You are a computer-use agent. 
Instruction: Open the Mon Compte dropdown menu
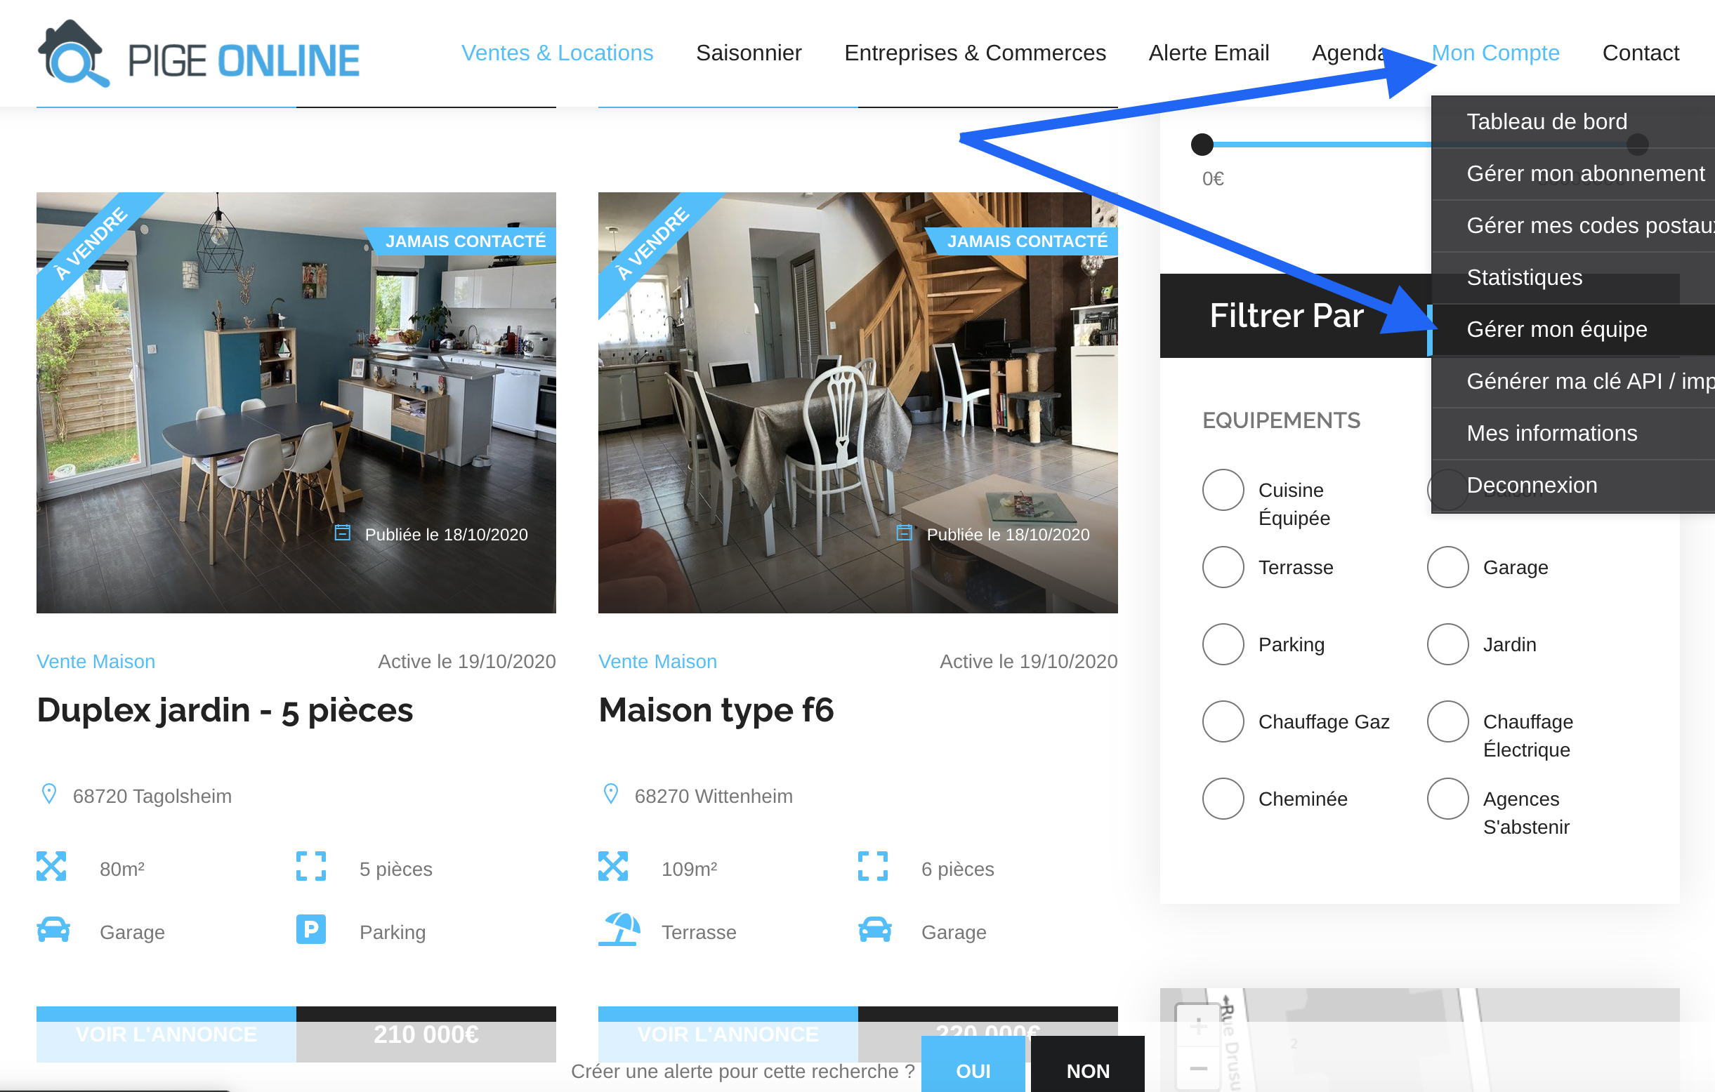tap(1495, 53)
